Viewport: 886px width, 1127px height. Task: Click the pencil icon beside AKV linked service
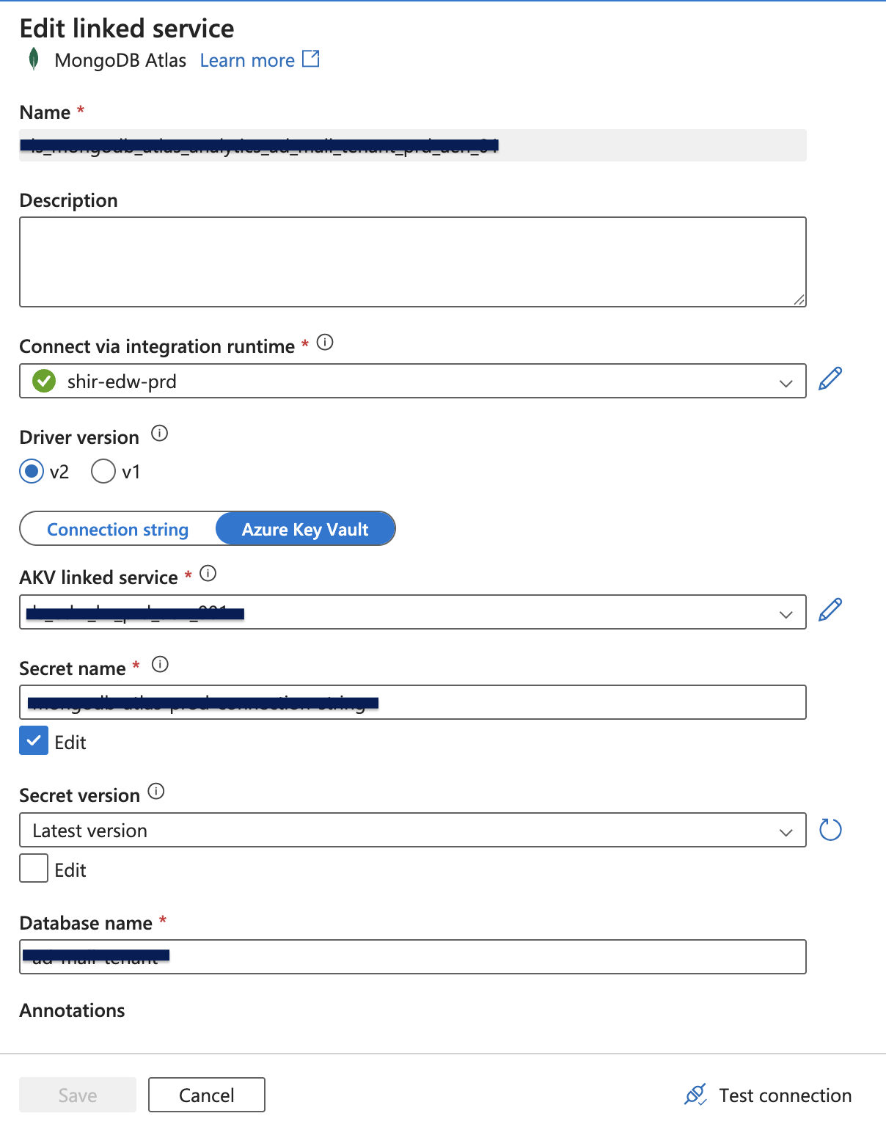pos(830,610)
